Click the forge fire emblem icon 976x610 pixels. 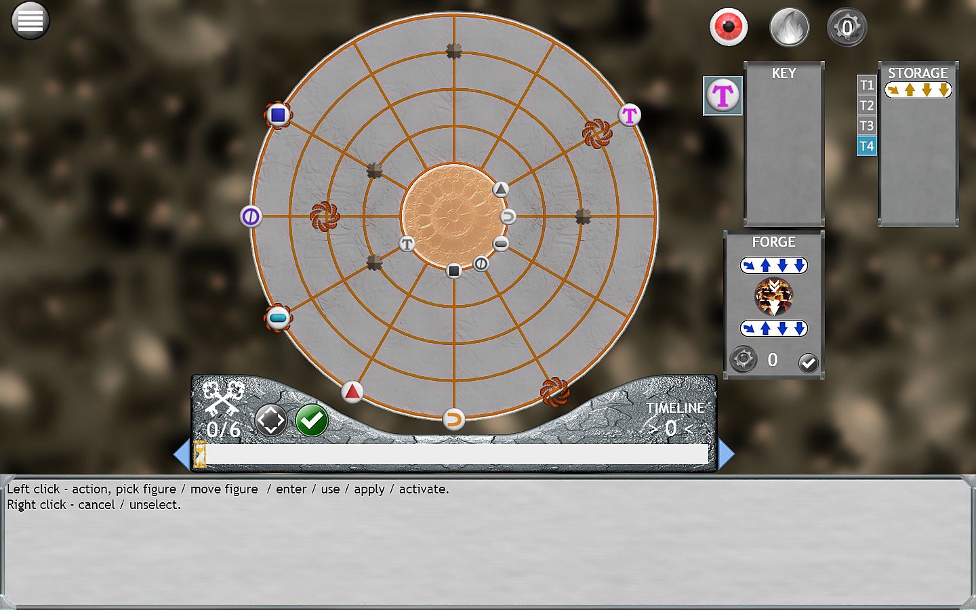(x=773, y=297)
